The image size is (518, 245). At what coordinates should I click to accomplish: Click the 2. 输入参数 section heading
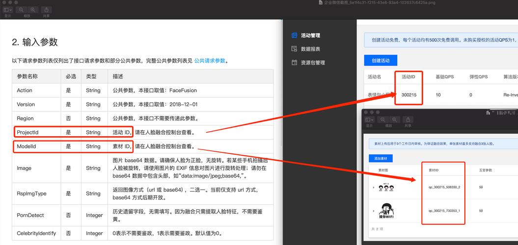coord(35,42)
